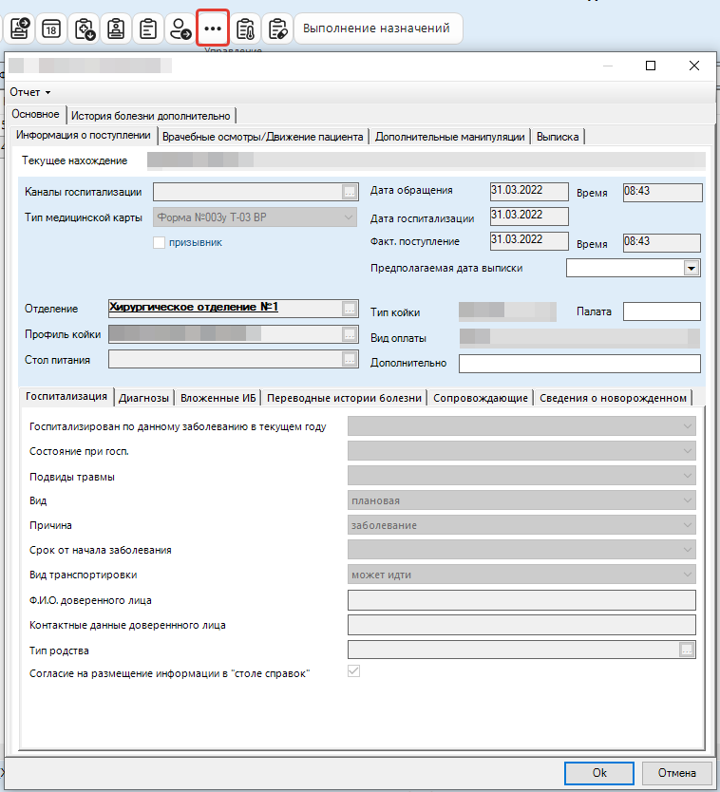Click the Дополнительно text field
This screenshot has height=792, width=720.
tap(579, 364)
